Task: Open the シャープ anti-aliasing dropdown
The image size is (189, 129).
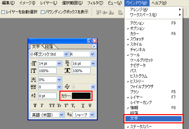Action: click(x=92, y=115)
